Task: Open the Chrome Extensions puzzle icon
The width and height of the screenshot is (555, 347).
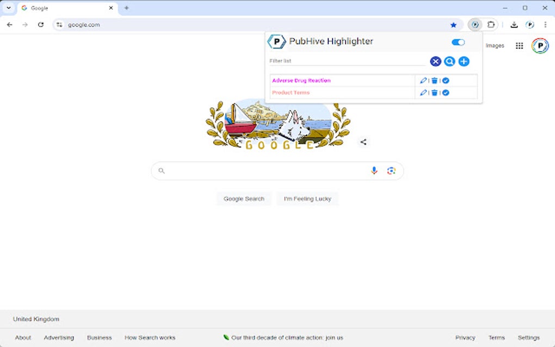Action: coord(491,24)
